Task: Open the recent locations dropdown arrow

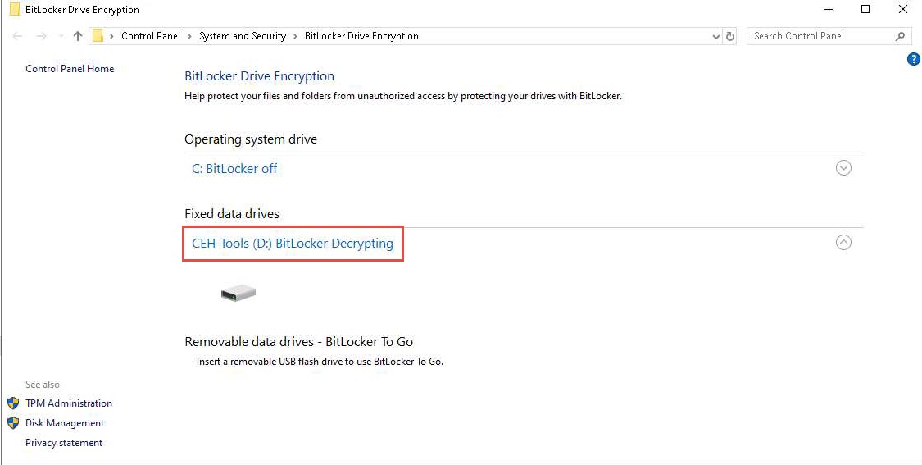Action: click(x=61, y=36)
